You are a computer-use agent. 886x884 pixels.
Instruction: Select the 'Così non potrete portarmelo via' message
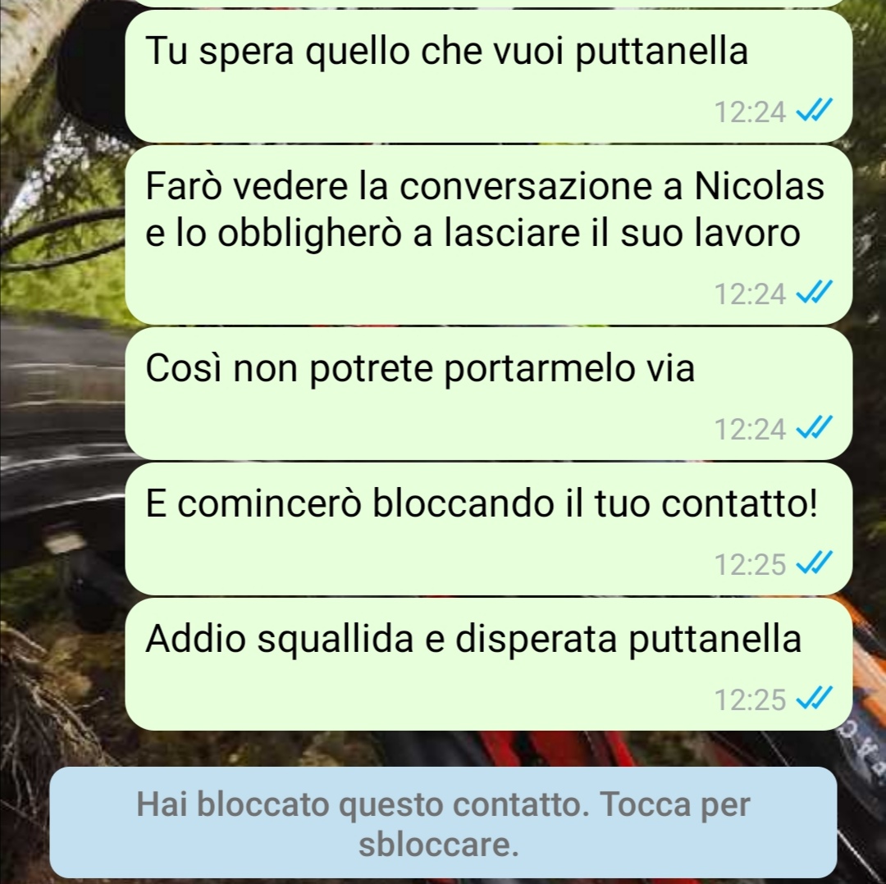point(489,394)
